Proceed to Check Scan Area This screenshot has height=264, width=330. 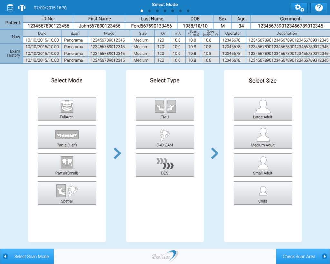point(303,256)
